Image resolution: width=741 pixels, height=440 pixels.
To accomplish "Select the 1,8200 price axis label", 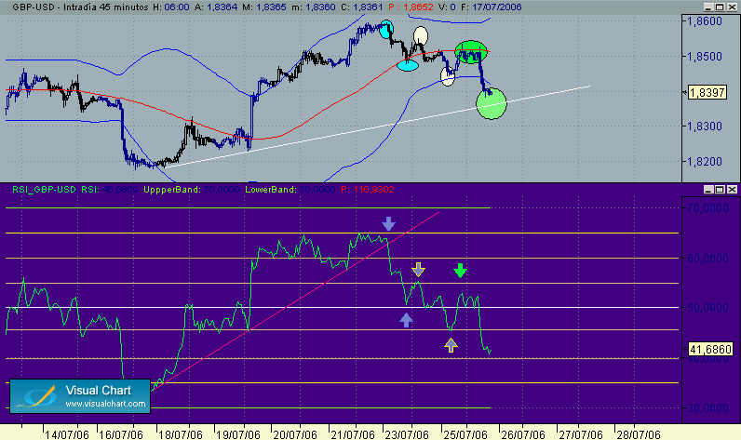I will (704, 162).
